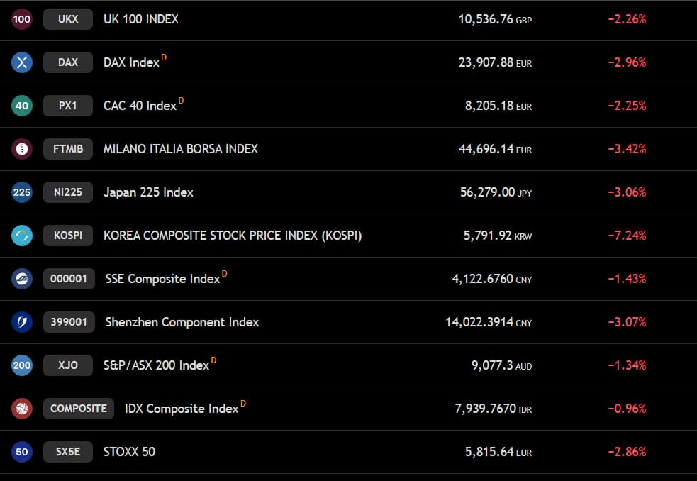Open the MILANO ITALIA BORSA INDEX link
Image resolution: width=697 pixels, height=481 pixels.
tap(181, 149)
